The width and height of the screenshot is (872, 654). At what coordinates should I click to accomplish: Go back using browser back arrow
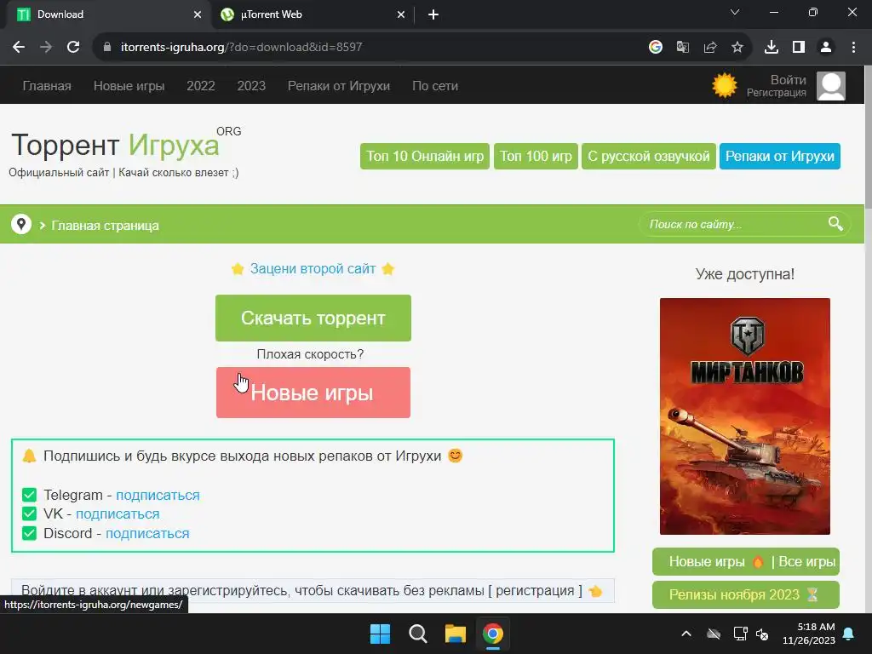(19, 48)
